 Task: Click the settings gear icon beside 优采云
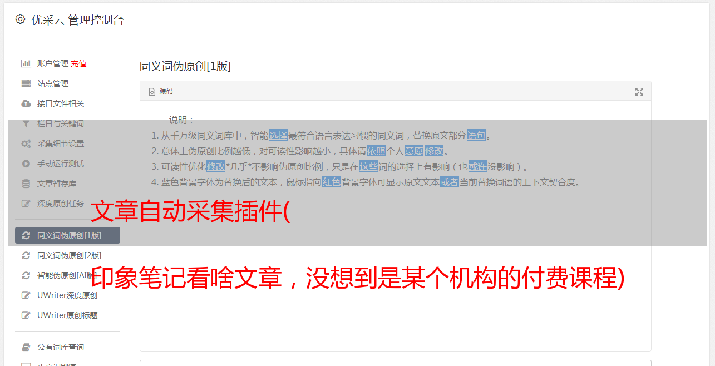20,19
